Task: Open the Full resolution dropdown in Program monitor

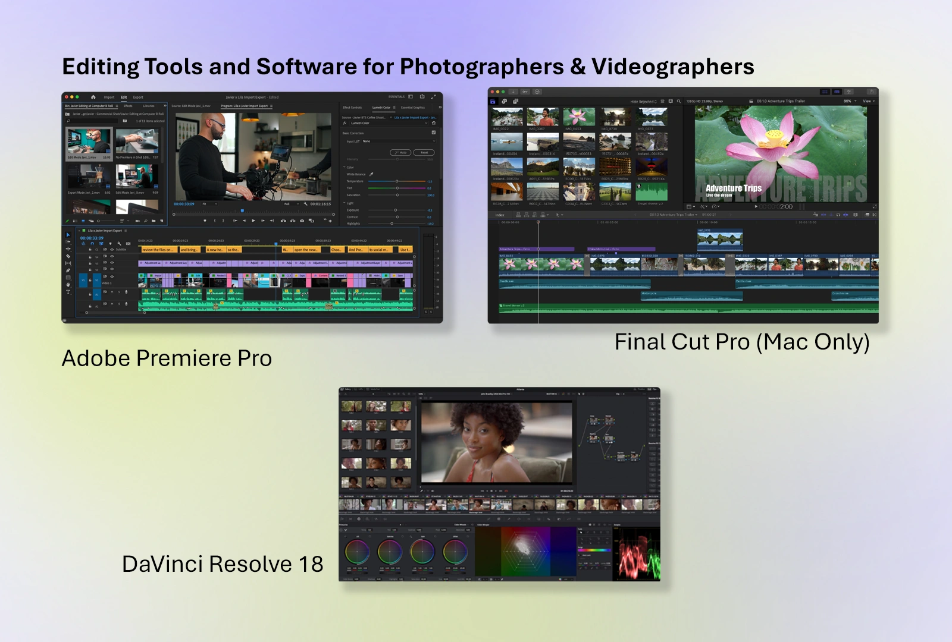Action: click(292, 204)
